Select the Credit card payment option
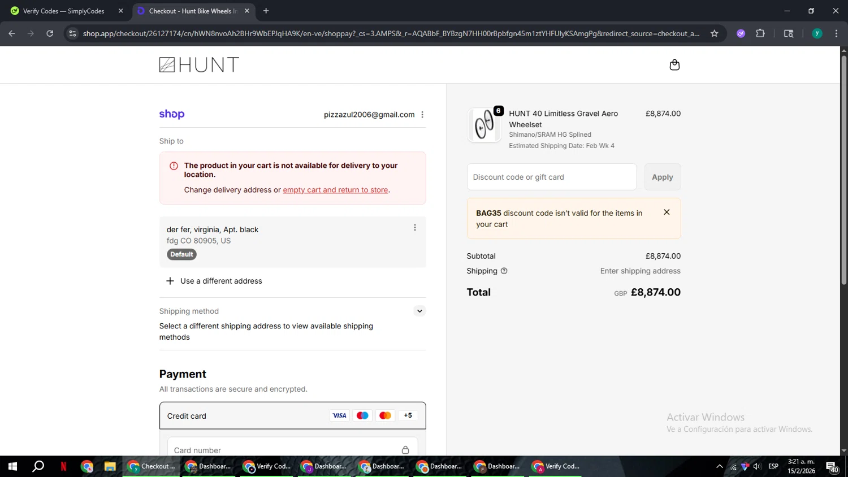 point(292,415)
